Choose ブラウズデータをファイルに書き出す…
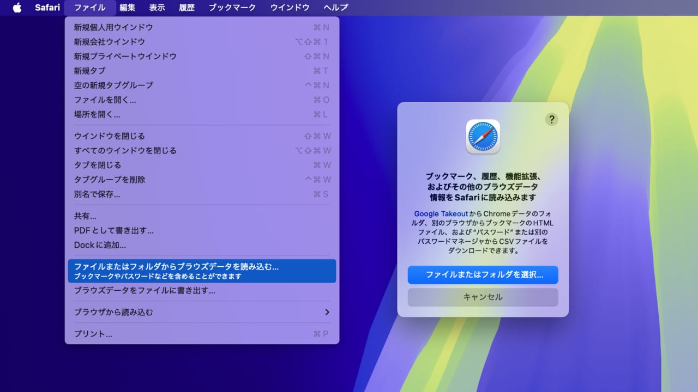The image size is (698, 392). pyautogui.click(x=202, y=291)
